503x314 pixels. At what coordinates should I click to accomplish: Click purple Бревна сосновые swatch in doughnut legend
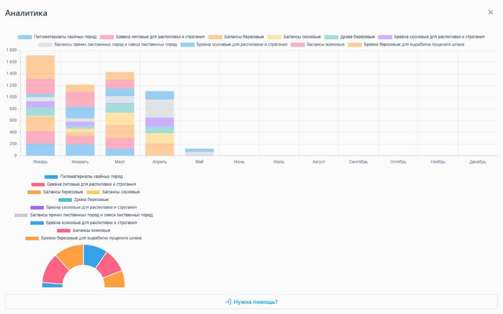(x=37, y=207)
